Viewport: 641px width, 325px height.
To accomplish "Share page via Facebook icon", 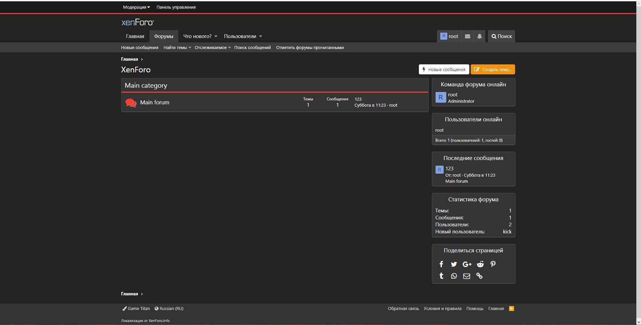I will pos(441,264).
